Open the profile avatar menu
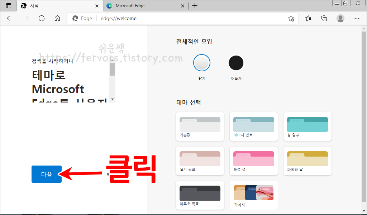Screen dimensions: 367x215 (340, 18)
